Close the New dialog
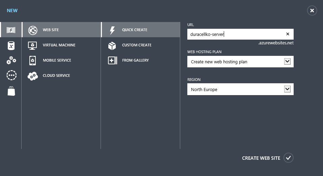The height and width of the screenshot is (176, 323). coord(312,10)
